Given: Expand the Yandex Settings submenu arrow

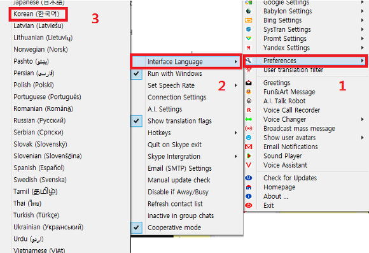Looking at the screenshot, I should click(x=363, y=48).
